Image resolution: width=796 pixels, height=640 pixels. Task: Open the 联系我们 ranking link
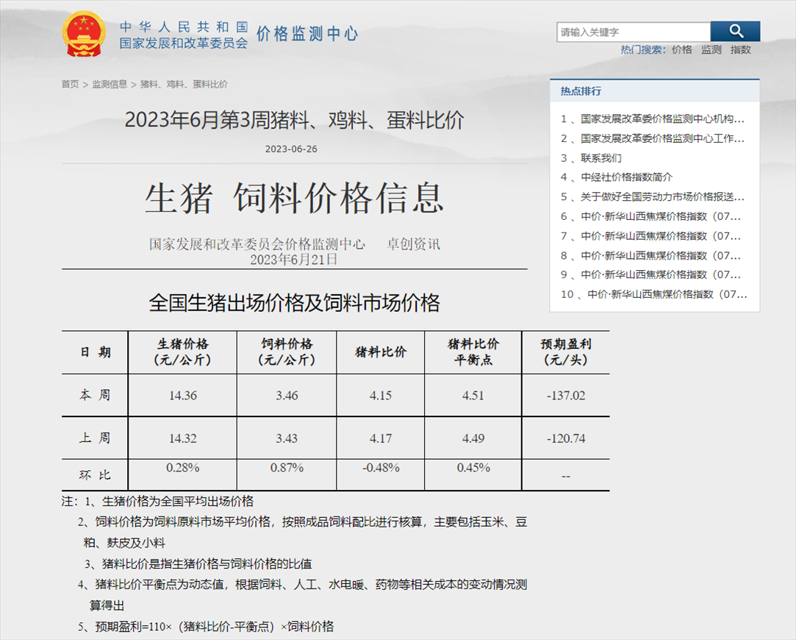[x=600, y=158]
